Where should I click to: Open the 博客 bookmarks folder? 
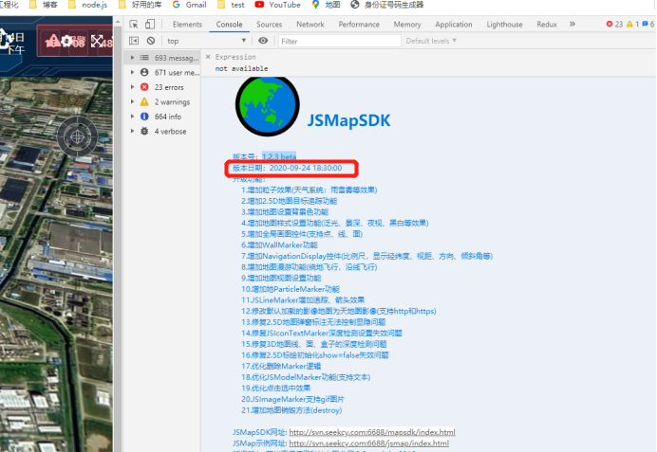click(x=44, y=5)
